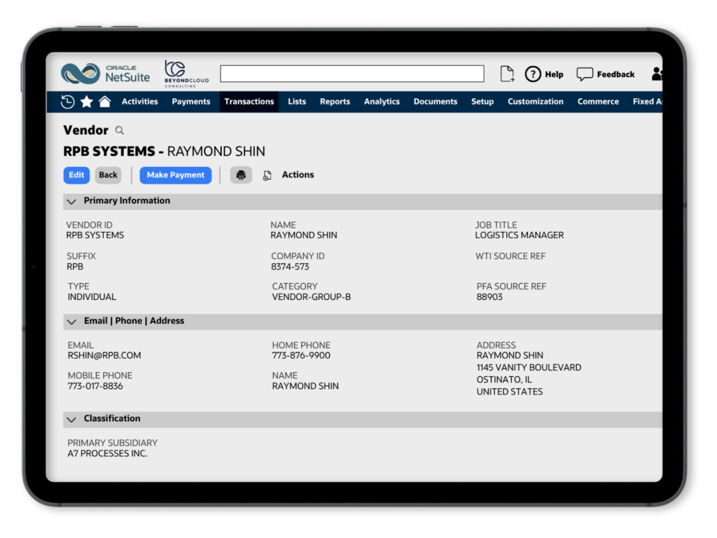The height and width of the screenshot is (538, 717).
Task: Select job title LOGISTICS MANAGER
Action: click(520, 235)
